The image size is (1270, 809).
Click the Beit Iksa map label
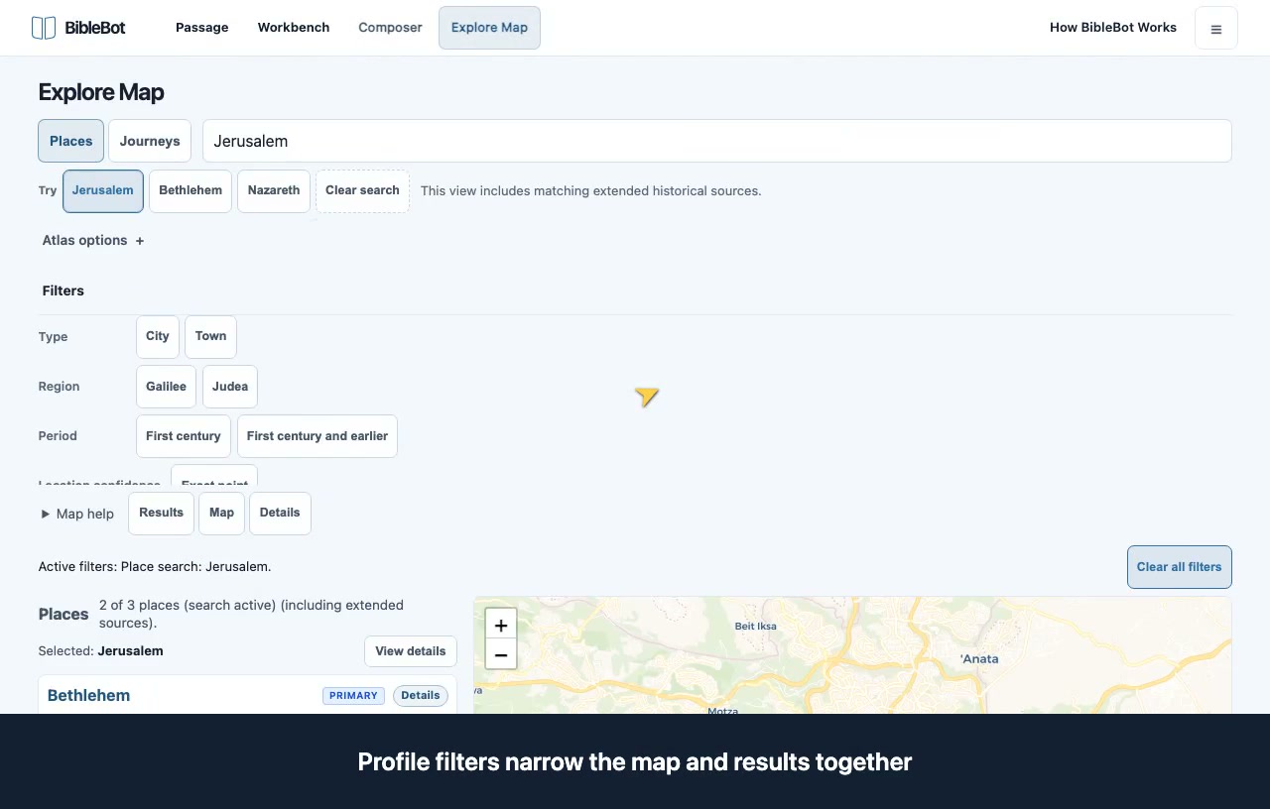click(x=756, y=627)
